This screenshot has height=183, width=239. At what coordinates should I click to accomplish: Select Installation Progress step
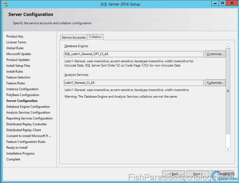point(20,153)
